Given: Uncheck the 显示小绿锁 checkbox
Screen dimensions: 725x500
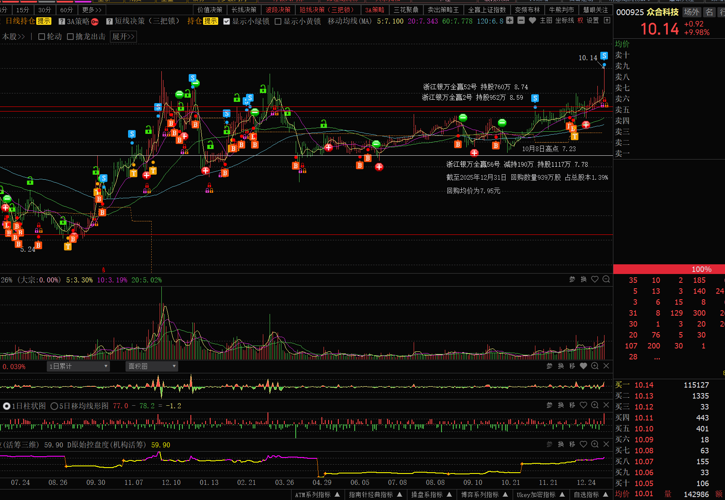Looking at the screenshot, I should (227, 21).
